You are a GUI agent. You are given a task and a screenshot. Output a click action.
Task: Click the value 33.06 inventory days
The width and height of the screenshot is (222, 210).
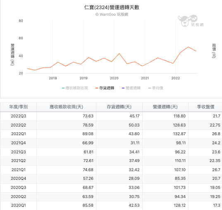coord(134,188)
